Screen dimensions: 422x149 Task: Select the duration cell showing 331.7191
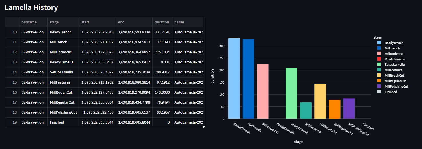coord(162,32)
